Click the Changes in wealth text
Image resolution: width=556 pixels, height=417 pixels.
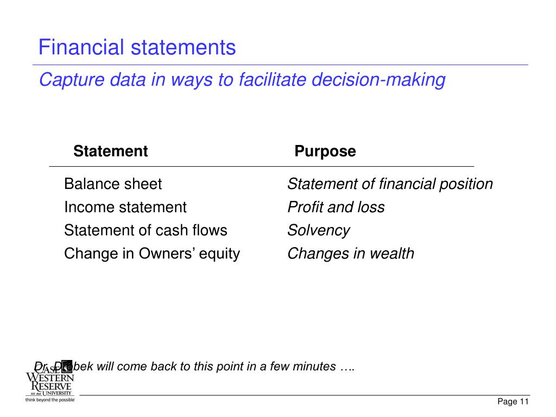(351, 254)
